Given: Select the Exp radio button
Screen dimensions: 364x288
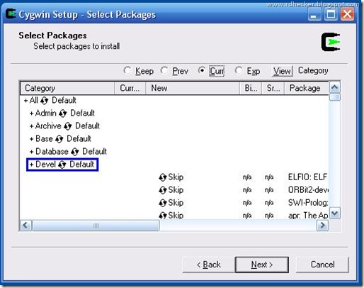Looking at the screenshot, I should tap(239, 70).
